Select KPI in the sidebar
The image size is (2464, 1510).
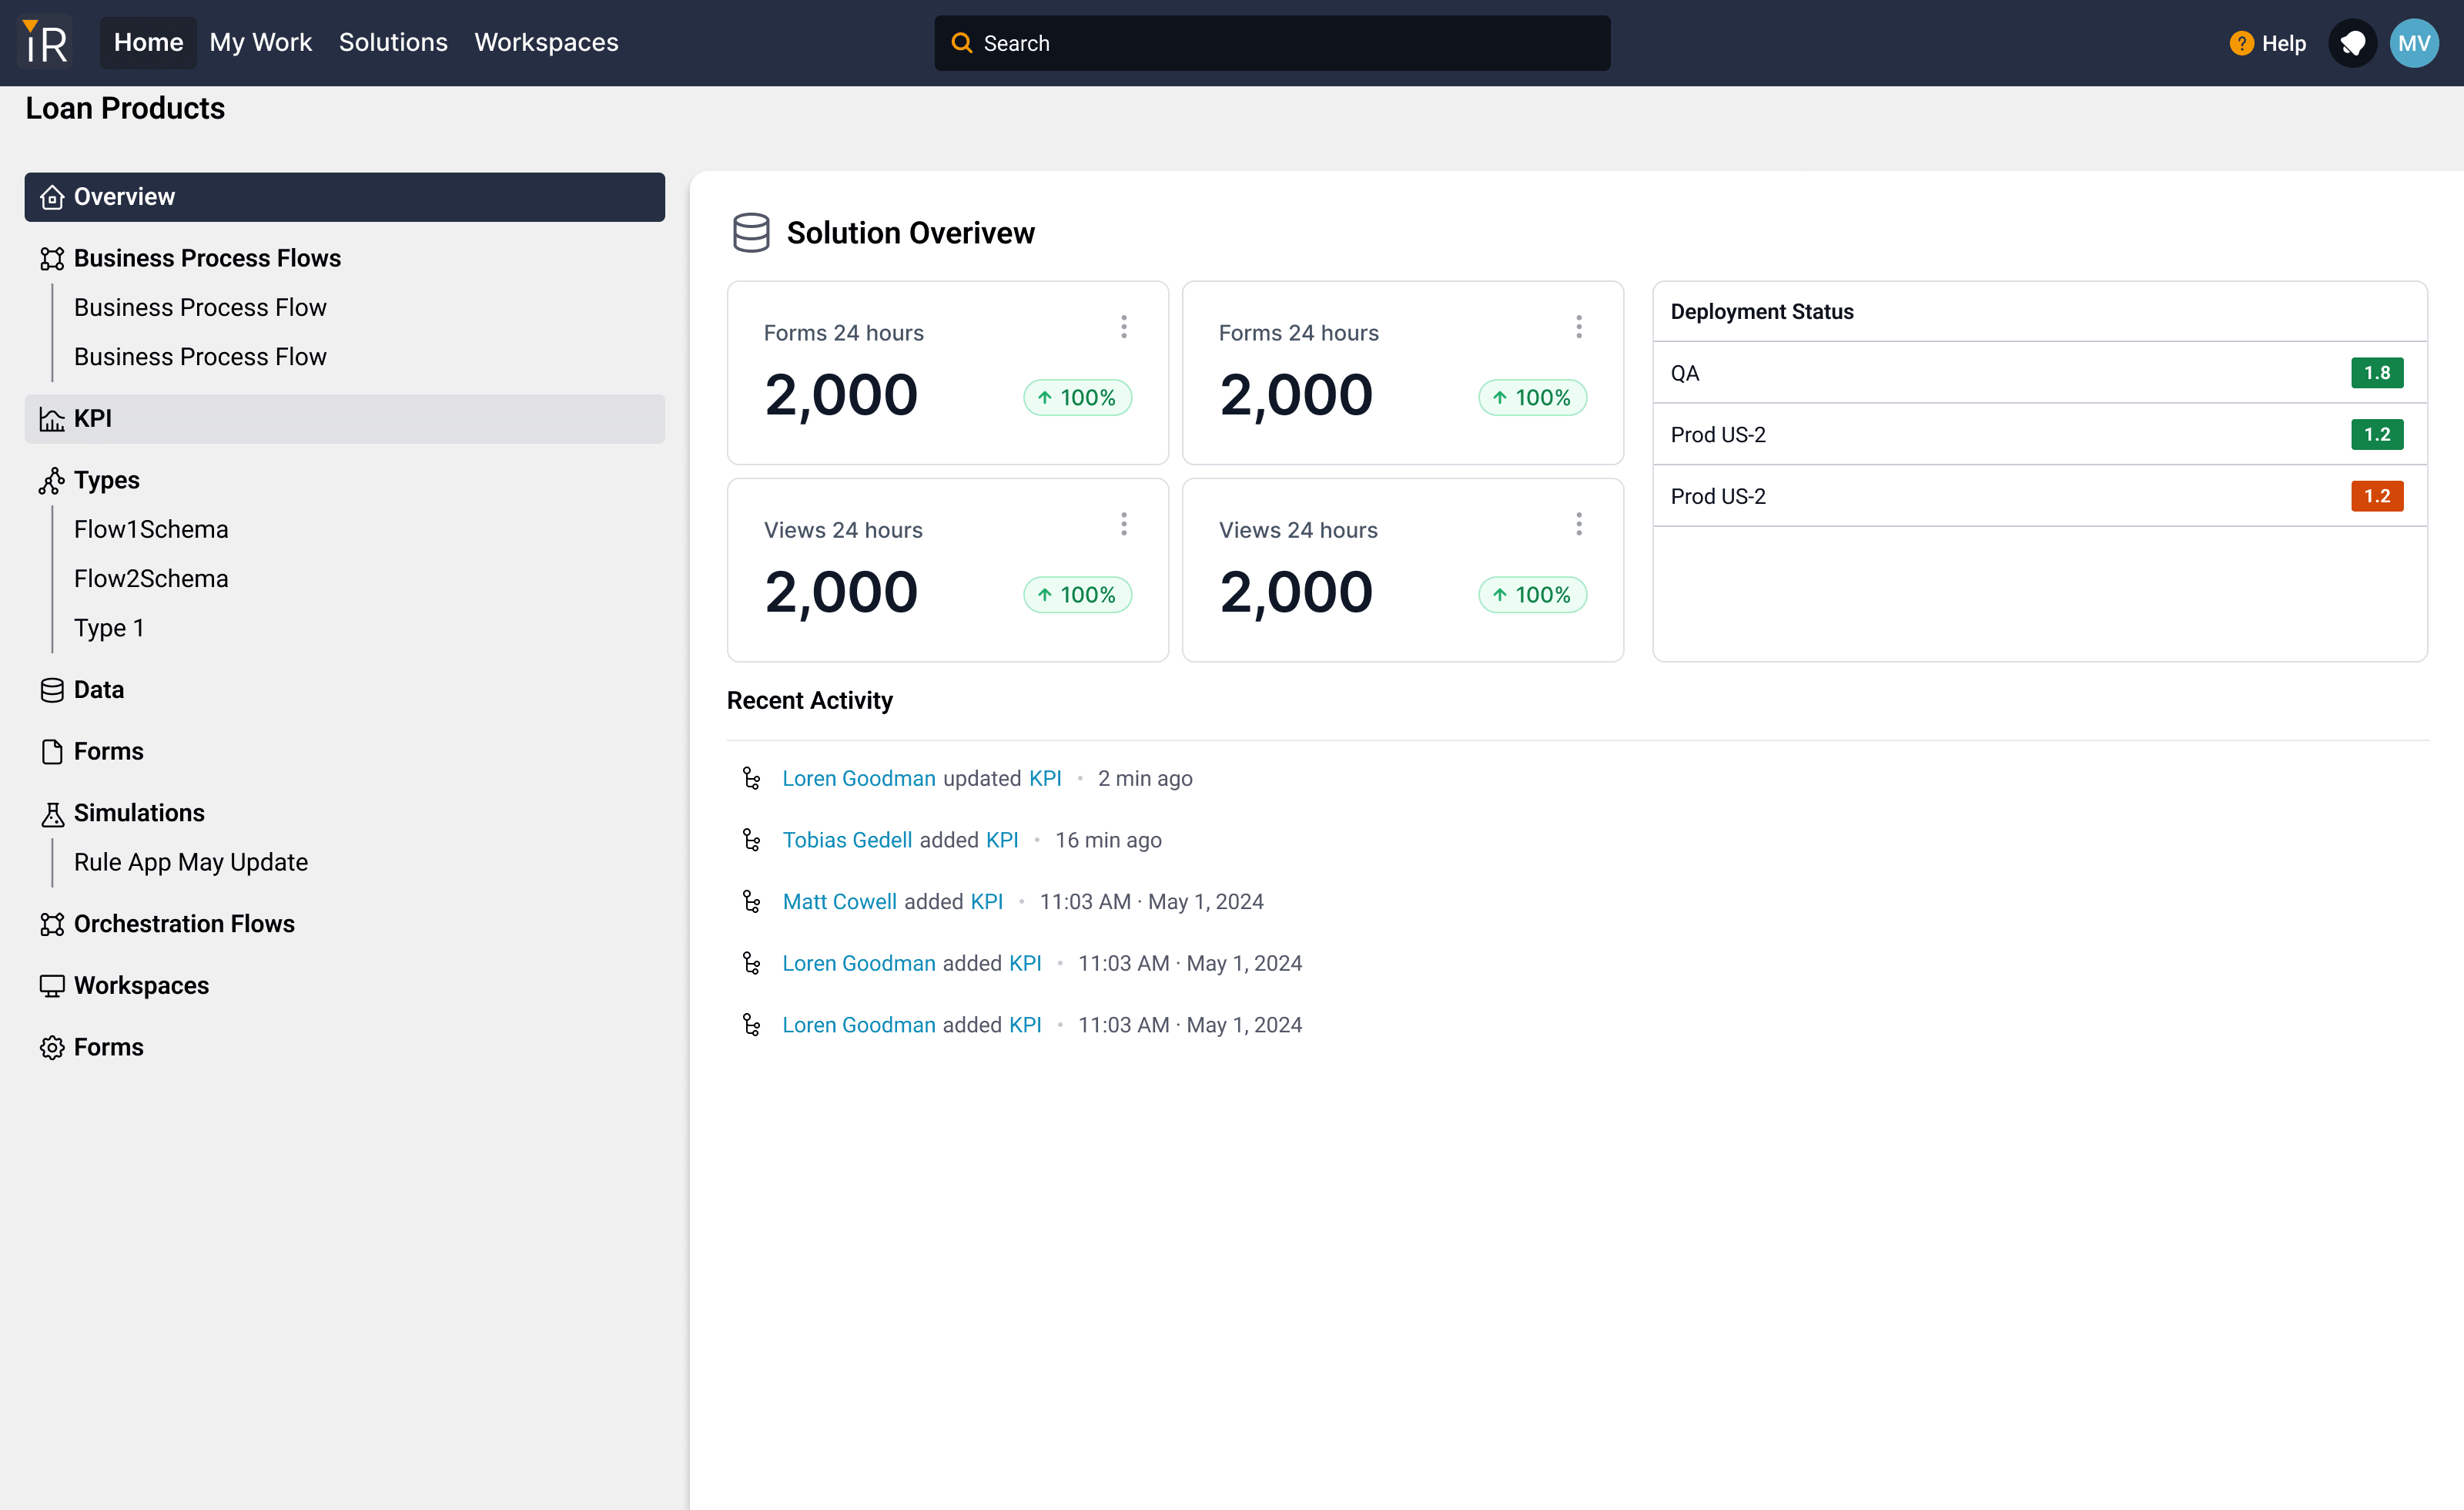(344, 419)
